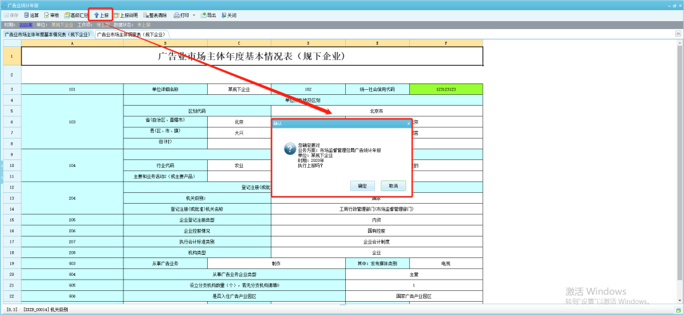Open 上报说明 report notes tool
Viewport: 684px width, 315px height.
[125, 15]
